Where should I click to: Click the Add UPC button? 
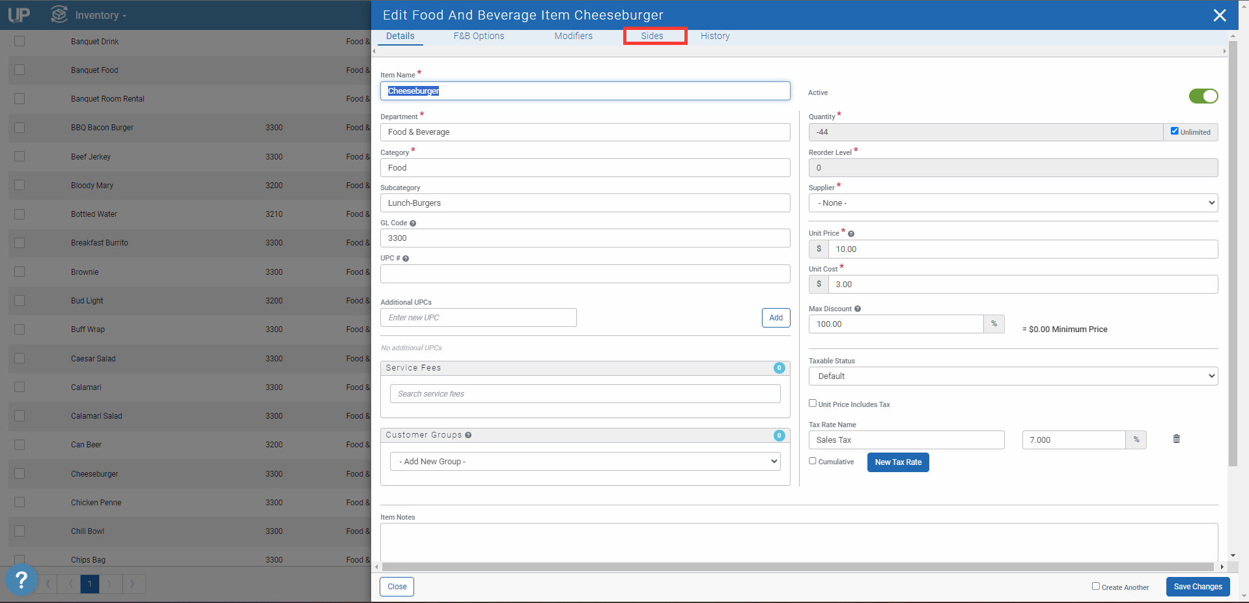pyautogui.click(x=776, y=318)
